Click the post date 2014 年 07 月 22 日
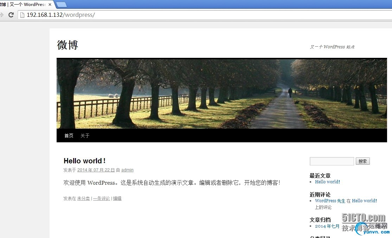This screenshot has height=238, width=392. tap(96, 170)
